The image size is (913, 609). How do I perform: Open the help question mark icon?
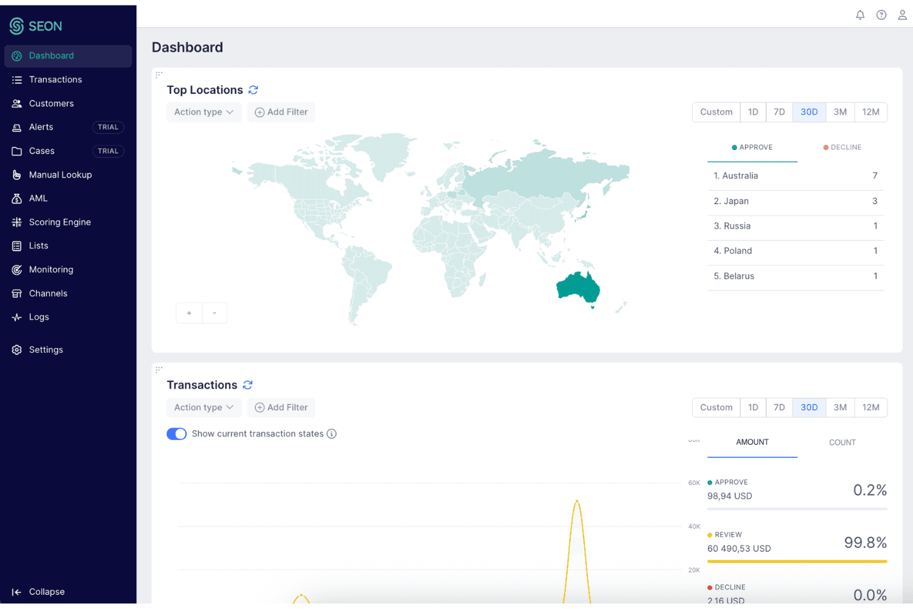pos(882,15)
